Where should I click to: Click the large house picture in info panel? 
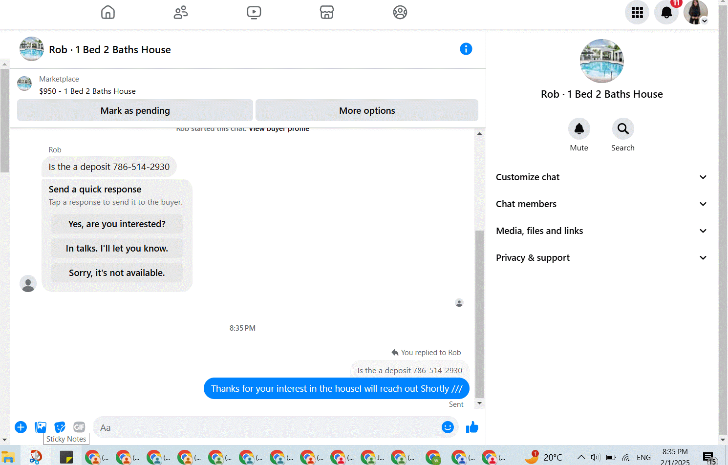[x=601, y=61]
